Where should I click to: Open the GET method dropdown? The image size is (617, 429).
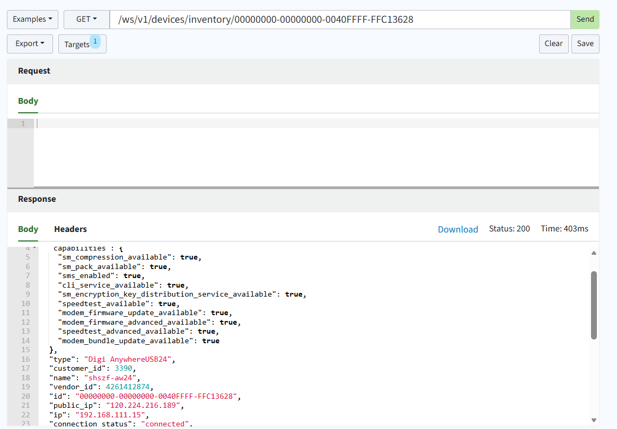(x=86, y=19)
